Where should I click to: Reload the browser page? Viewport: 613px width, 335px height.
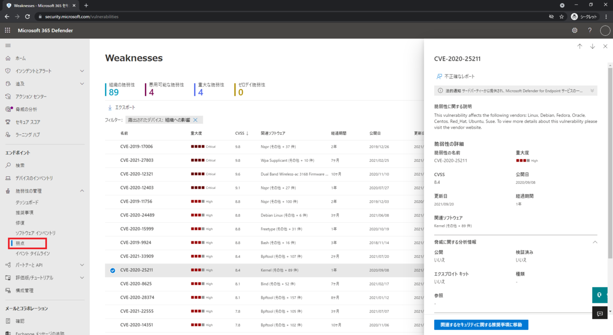(x=28, y=16)
